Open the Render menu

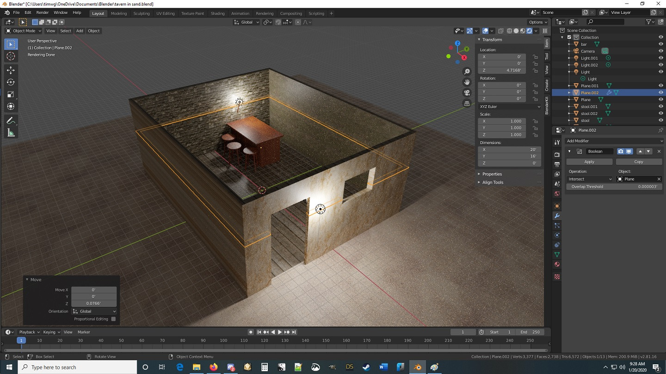[42, 12]
